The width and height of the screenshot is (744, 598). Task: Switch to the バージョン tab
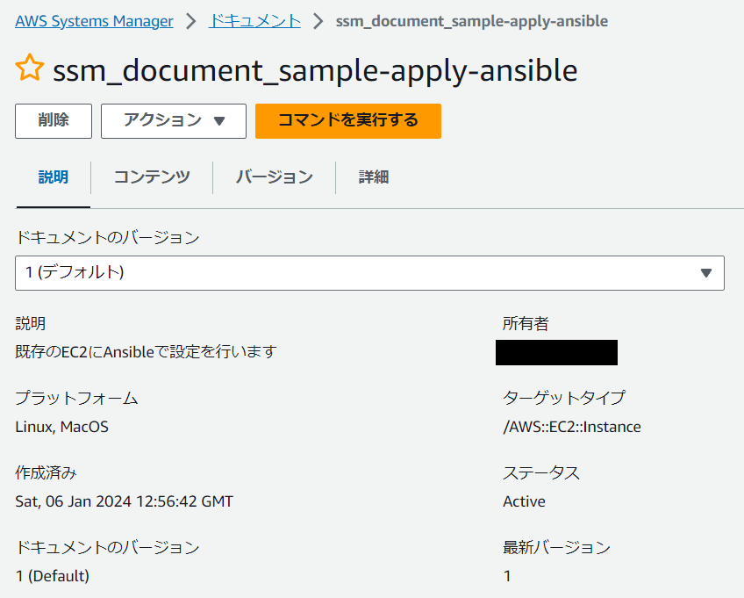[275, 177]
